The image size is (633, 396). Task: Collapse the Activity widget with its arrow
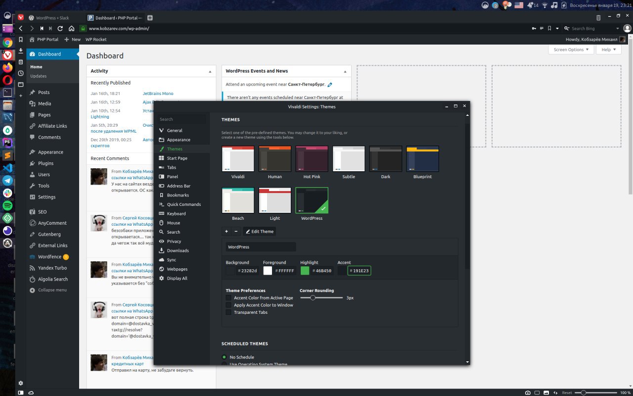pyautogui.click(x=210, y=71)
